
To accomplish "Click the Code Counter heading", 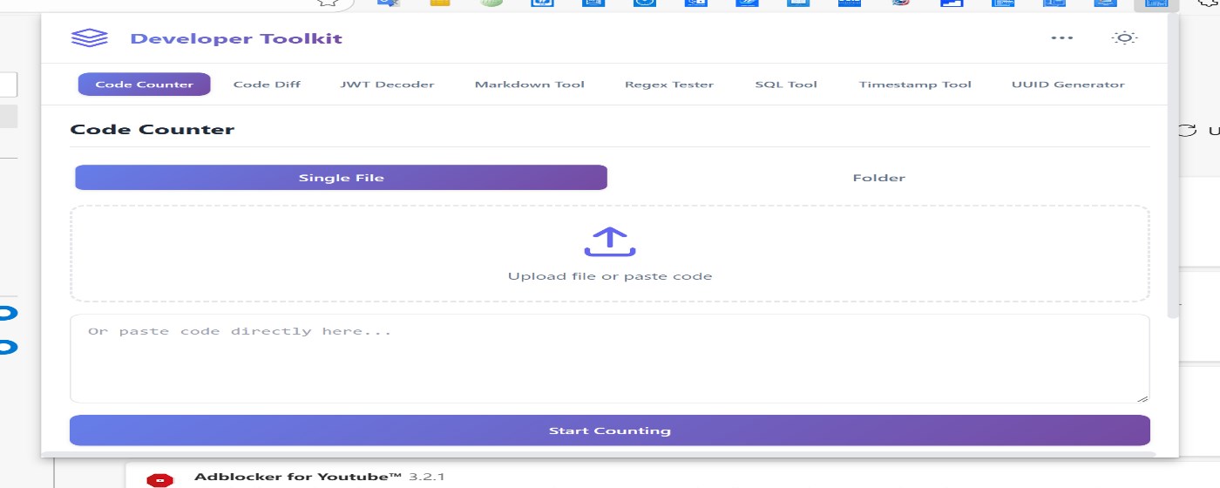I will coord(152,130).
